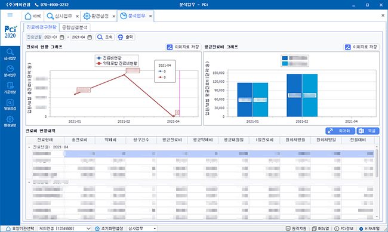Click the 2021-02 dark blue bar
Viewport: 388px width, 232px height.
click(x=294, y=95)
